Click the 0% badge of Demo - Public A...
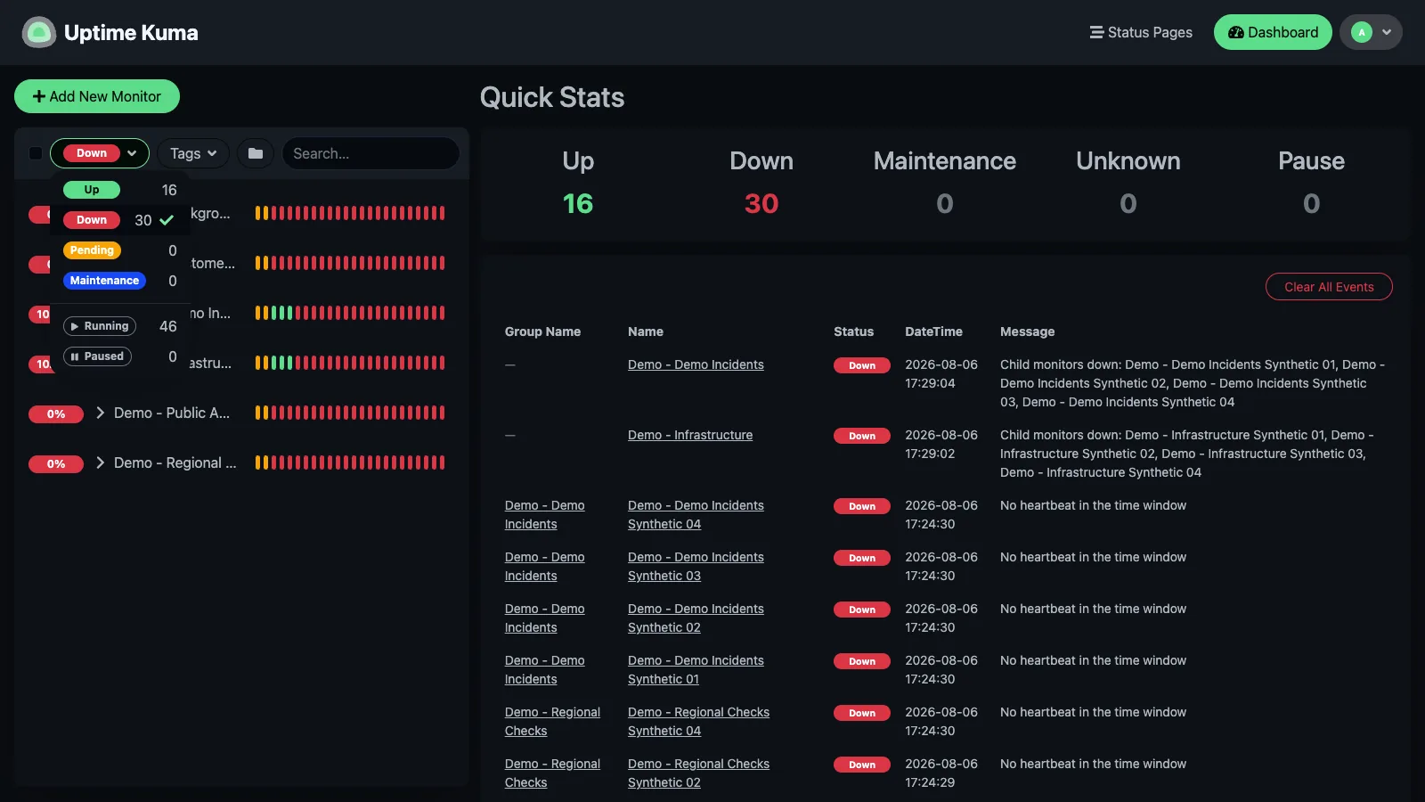This screenshot has height=802, width=1425. (56, 413)
